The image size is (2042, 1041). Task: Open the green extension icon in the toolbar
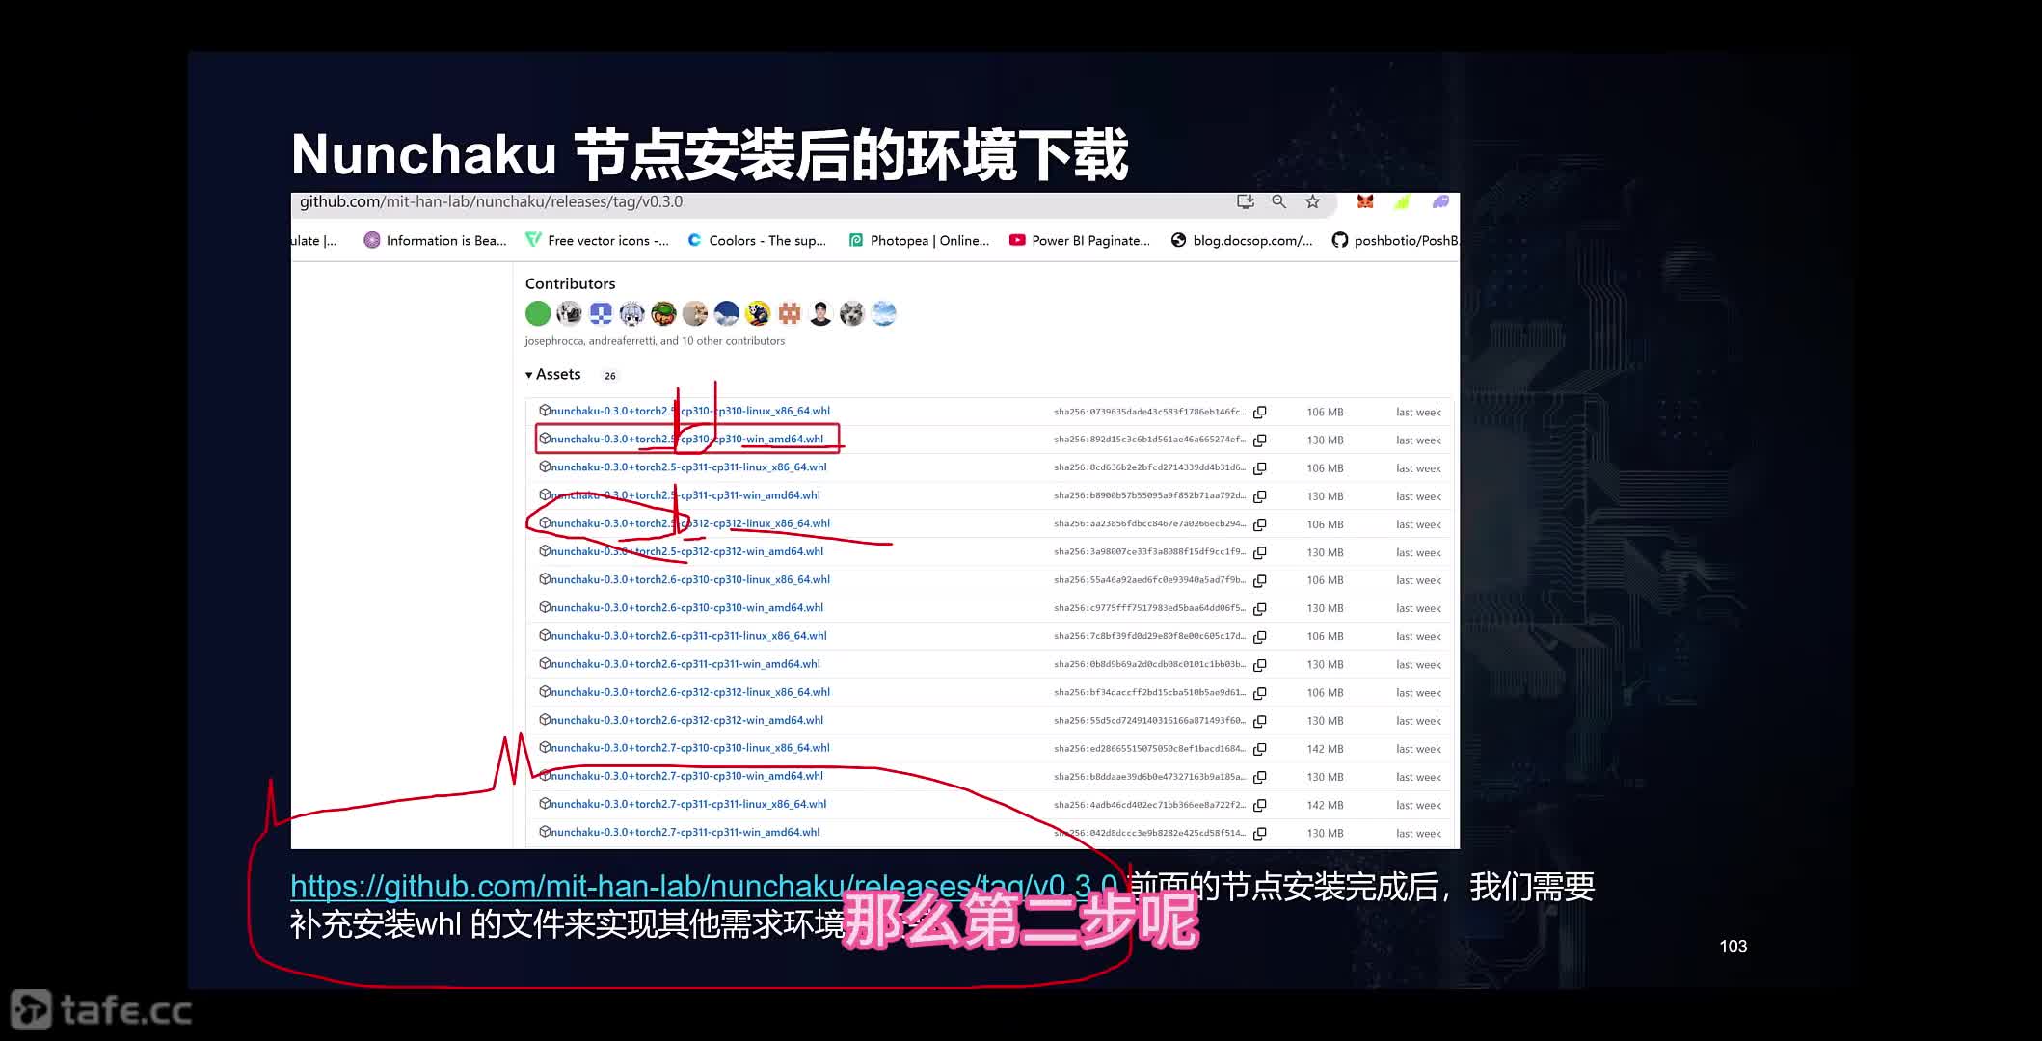coord(1402,201)
